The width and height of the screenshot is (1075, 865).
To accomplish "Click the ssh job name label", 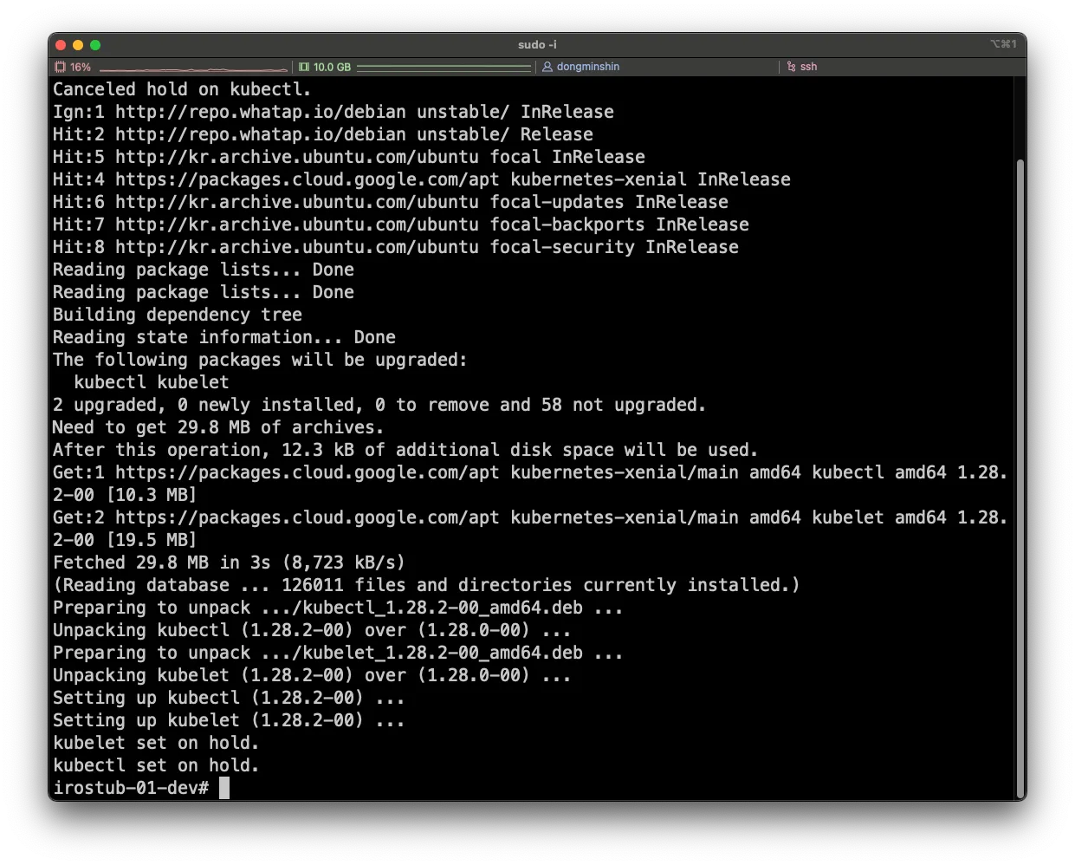I will point(808,67).
